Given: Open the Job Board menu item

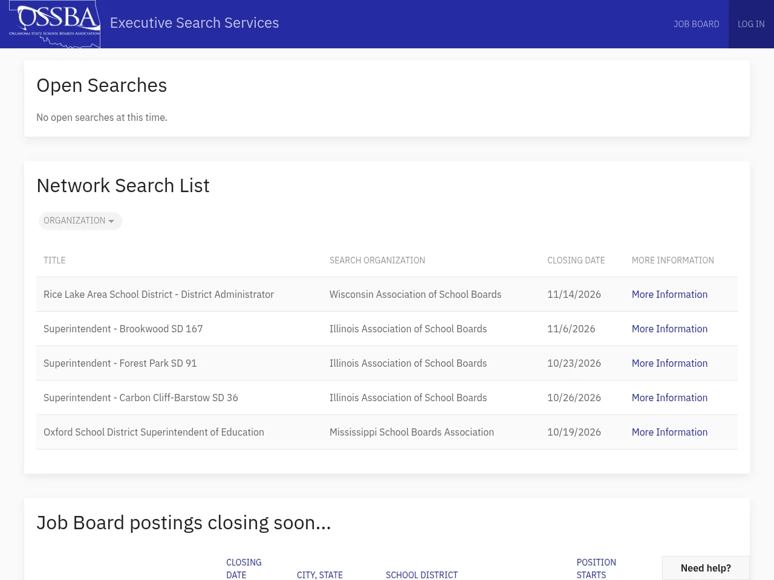Looking at the screenshot, I should pyautogui.click(x=697, y=24).
